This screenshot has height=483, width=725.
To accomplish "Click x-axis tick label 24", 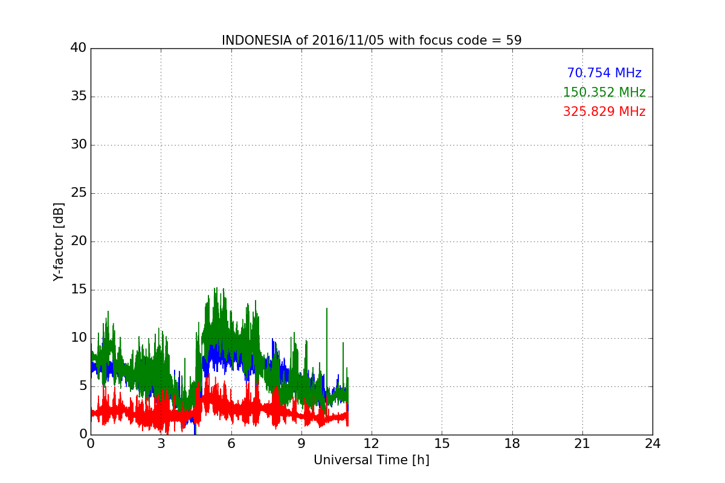I will tap(652, 443).
